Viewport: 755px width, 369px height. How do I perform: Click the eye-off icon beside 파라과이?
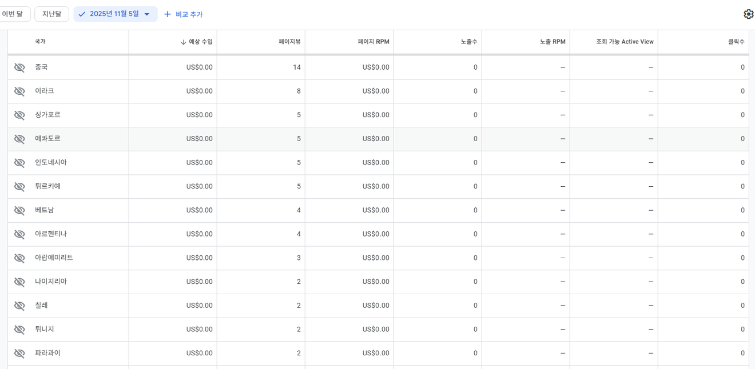[19, 353]
